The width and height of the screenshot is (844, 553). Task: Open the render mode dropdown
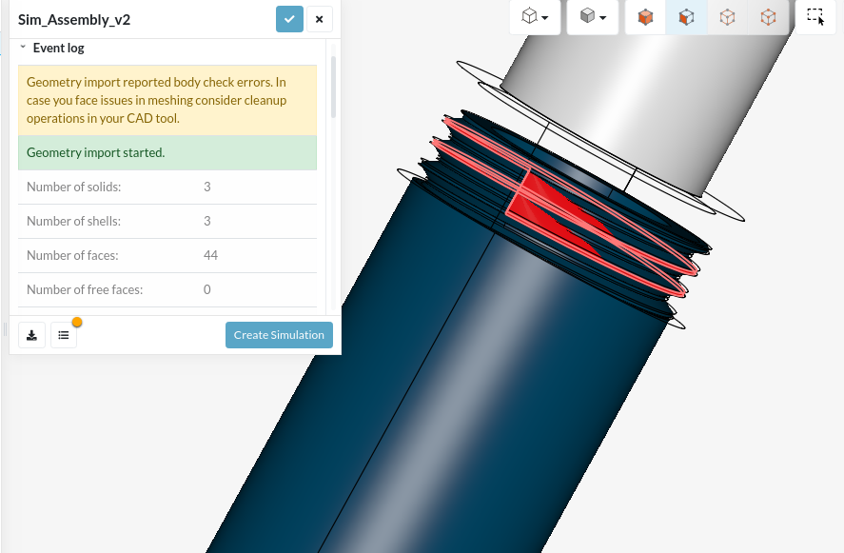click(593, 17)
